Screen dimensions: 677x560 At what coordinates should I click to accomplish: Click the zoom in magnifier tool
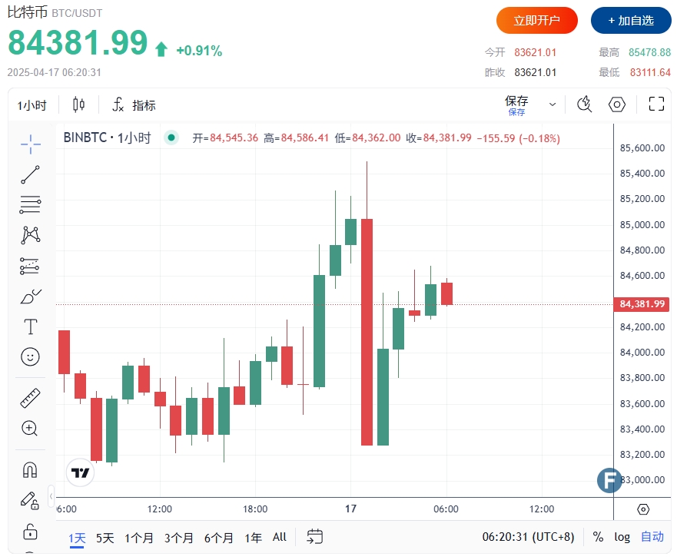[x=30, y=429]
